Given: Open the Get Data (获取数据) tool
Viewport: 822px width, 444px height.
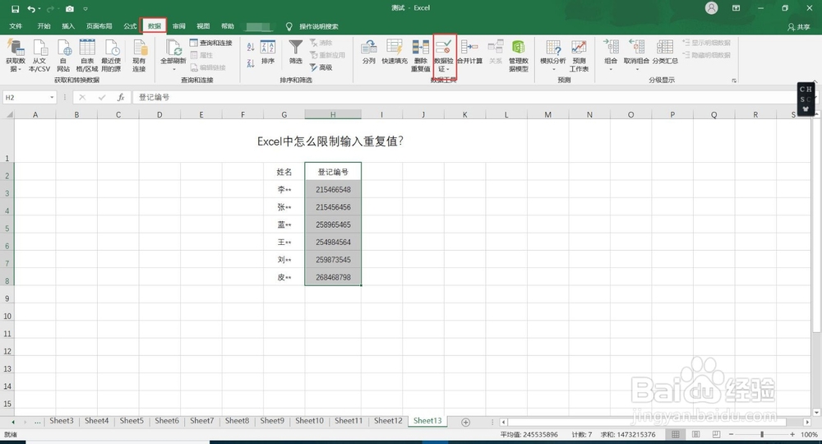Looking at the screenshot, I should [x=16, y=55].
